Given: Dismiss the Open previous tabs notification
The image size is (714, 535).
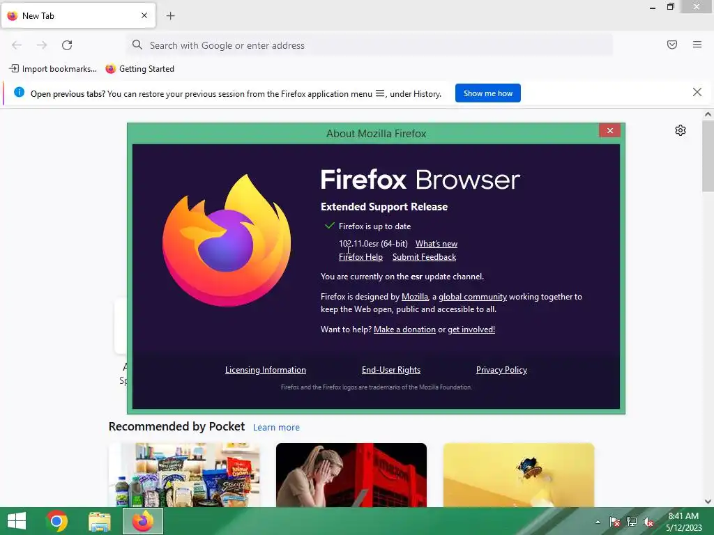Looking at the screenshot, I should pos(697,93).
